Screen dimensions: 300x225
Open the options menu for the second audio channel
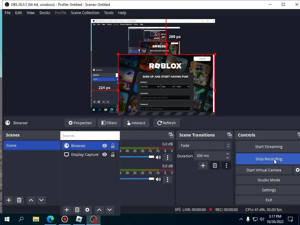click(x=168, y=180)
